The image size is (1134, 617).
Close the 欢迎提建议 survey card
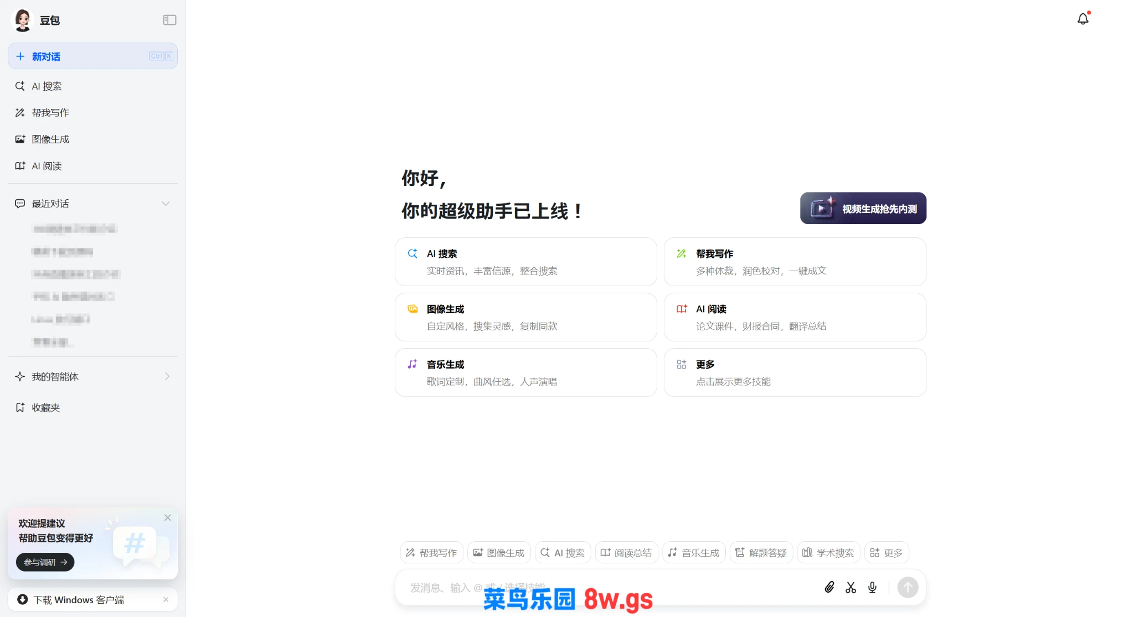pyautogui.click(x=167, y=517)
